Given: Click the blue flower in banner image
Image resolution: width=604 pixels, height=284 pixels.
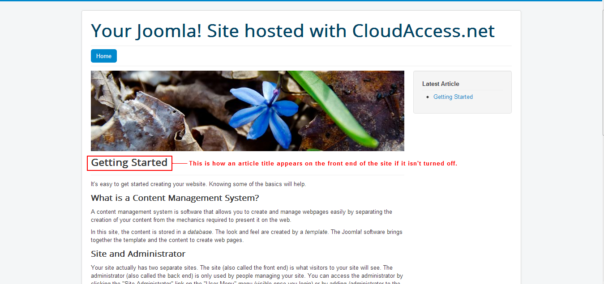Looking at the screenshot, I should tap(264, 112).
